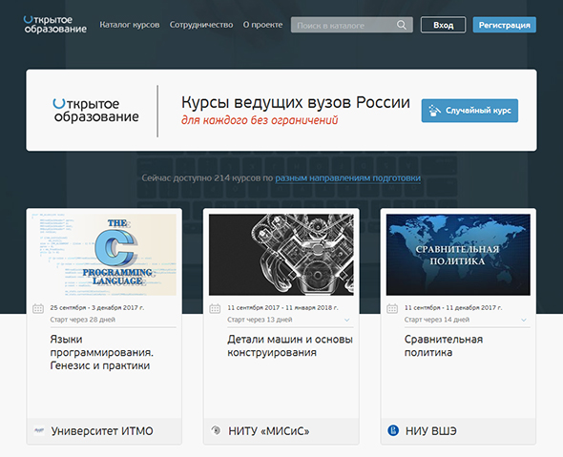The width and height of the screenshot is (563, 457).
Task: Click the Университет ИТМО logo icon
Action: pyautogui.click(x=39, y=430)
